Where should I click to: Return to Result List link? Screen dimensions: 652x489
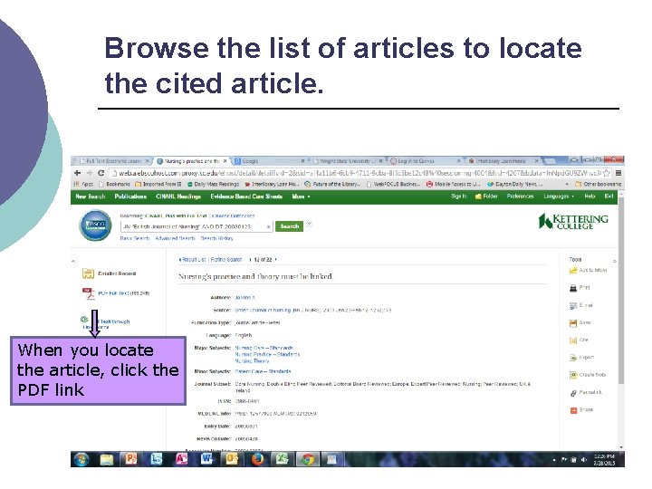coord(192,260)
